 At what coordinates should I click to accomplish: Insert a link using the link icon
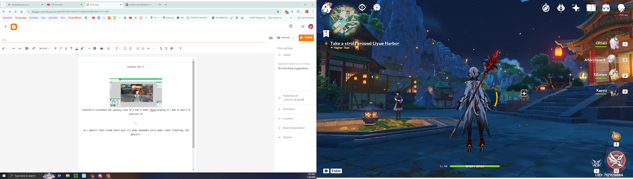89,49
